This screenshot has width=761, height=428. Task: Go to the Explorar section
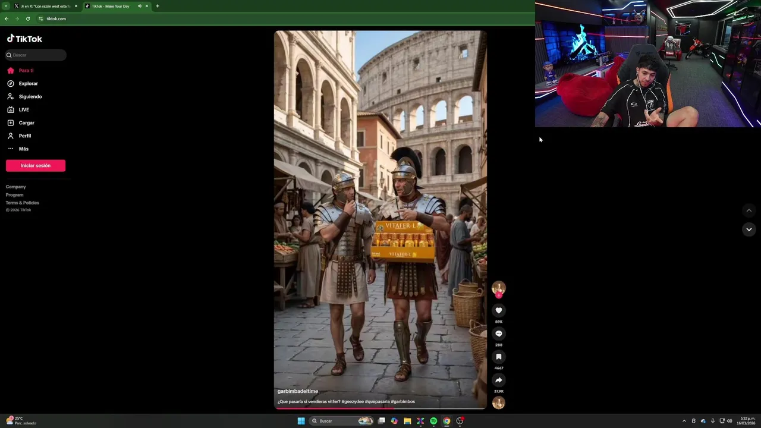(x=23, y=84)
